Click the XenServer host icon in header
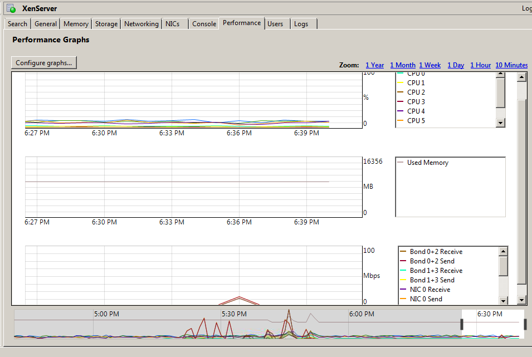Screen dimensions: 532x357 [11, 8]
